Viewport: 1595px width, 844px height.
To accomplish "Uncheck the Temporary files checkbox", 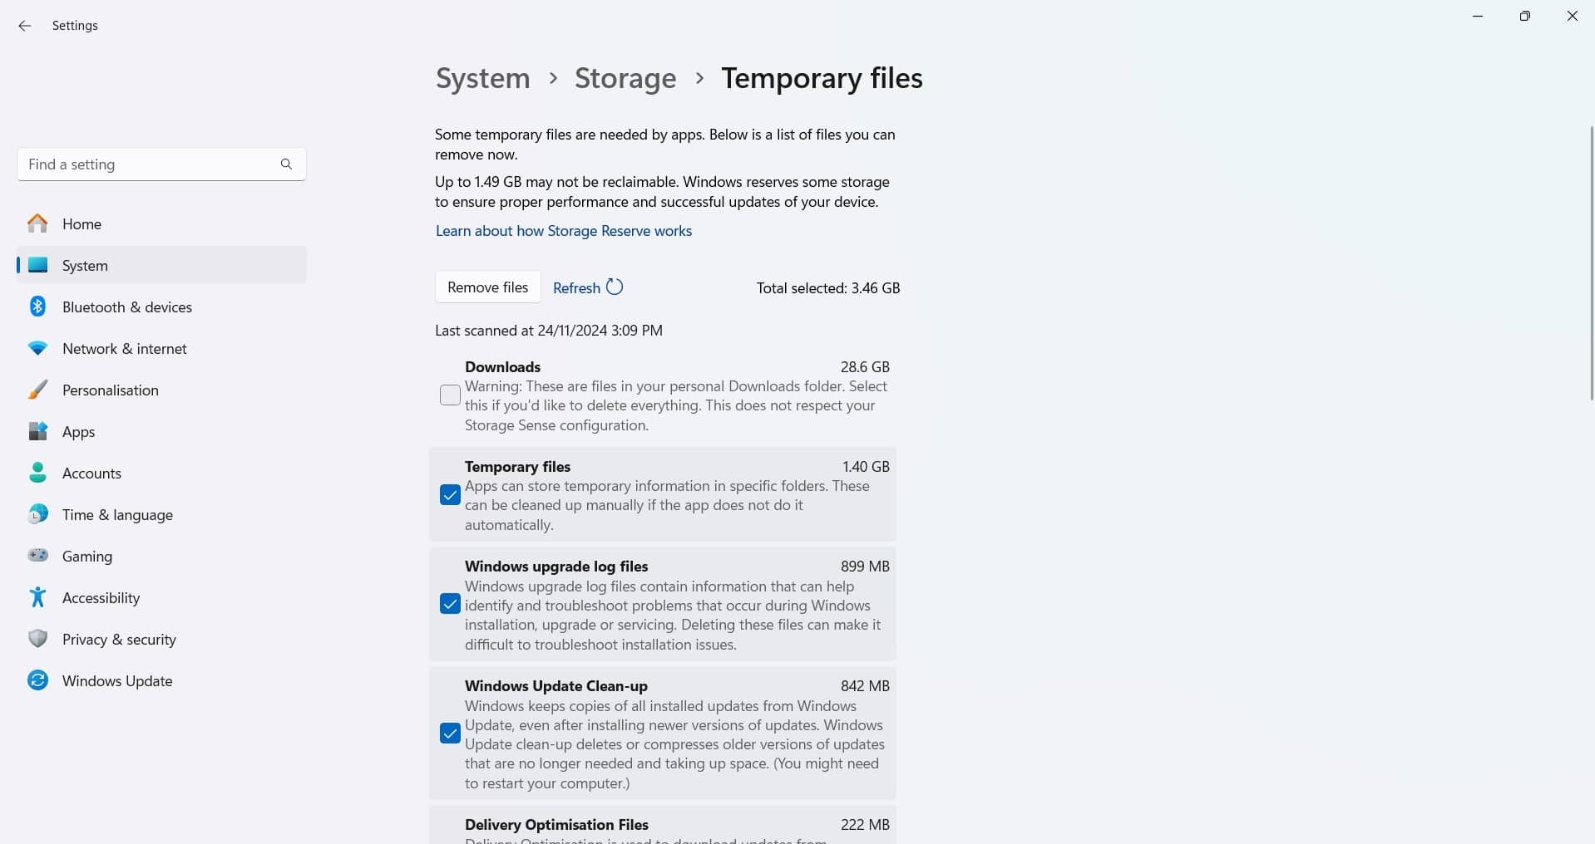I will pos(450,495).
